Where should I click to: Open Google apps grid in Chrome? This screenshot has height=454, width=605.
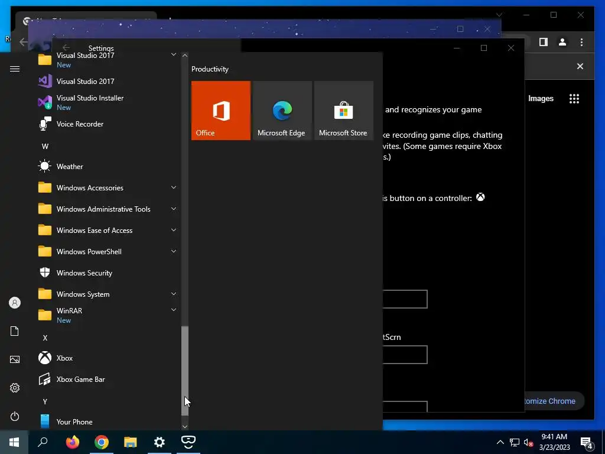pyautogui.click(x=574, y=99)
